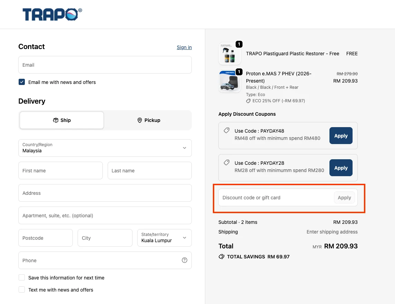Viewport: 395px width, 304px height.
Task: Click the 'Black / Black / Front + Rear' variant text
Action: (272, 87)
